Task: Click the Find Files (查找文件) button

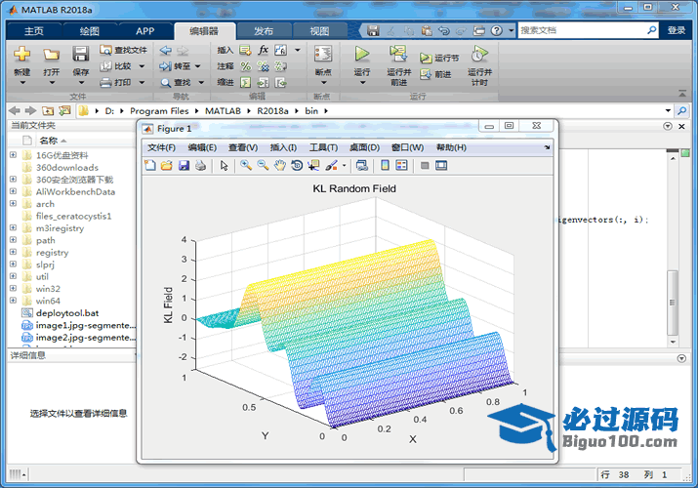Action: (x=123, y=50)
